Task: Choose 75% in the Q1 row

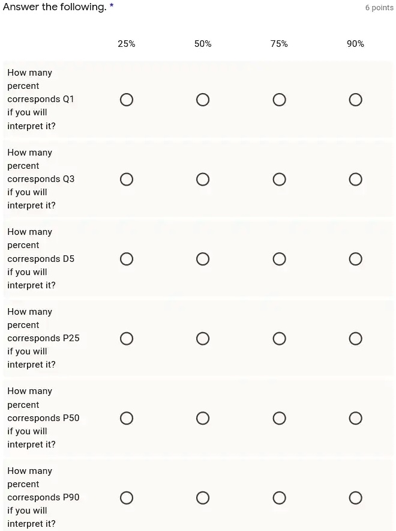Action: 280,100
